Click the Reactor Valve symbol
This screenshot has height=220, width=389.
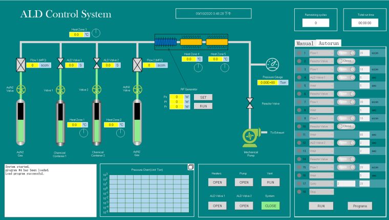[250, 102]
